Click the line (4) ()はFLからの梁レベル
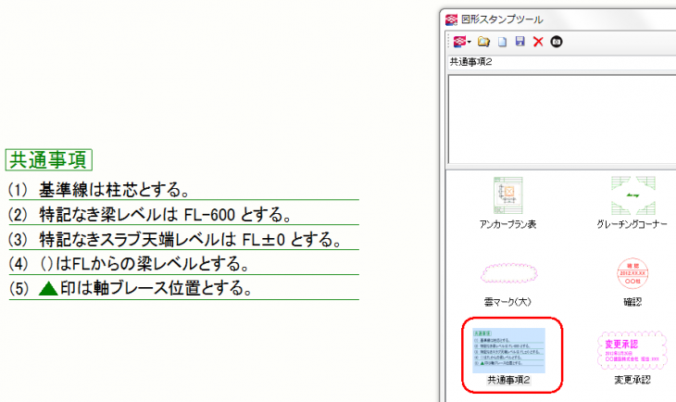Screen dimensions: 676x402 130,264
